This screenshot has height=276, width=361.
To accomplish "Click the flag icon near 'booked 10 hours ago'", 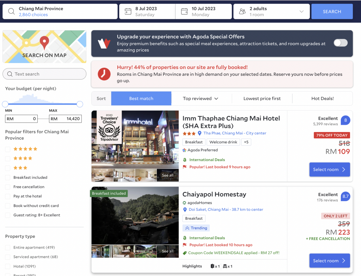I will click(x=184, y=245).
